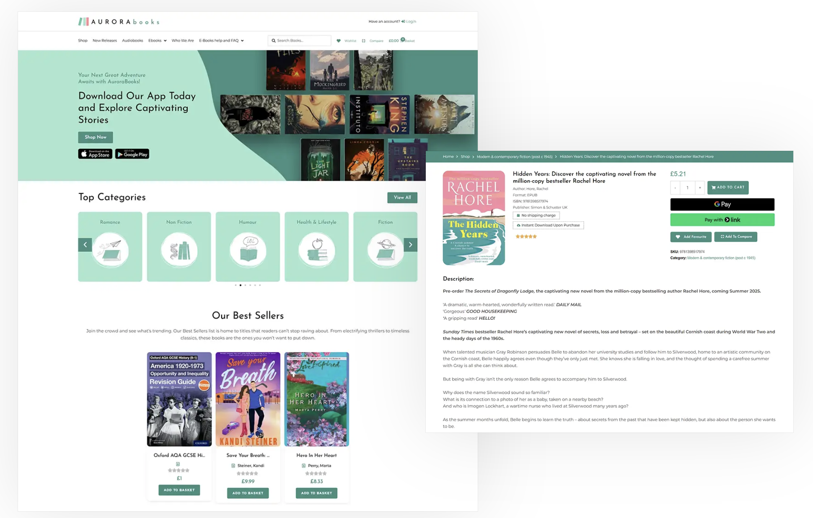
Task: Show previous categories with left arrow
Action: coord(85,245)
